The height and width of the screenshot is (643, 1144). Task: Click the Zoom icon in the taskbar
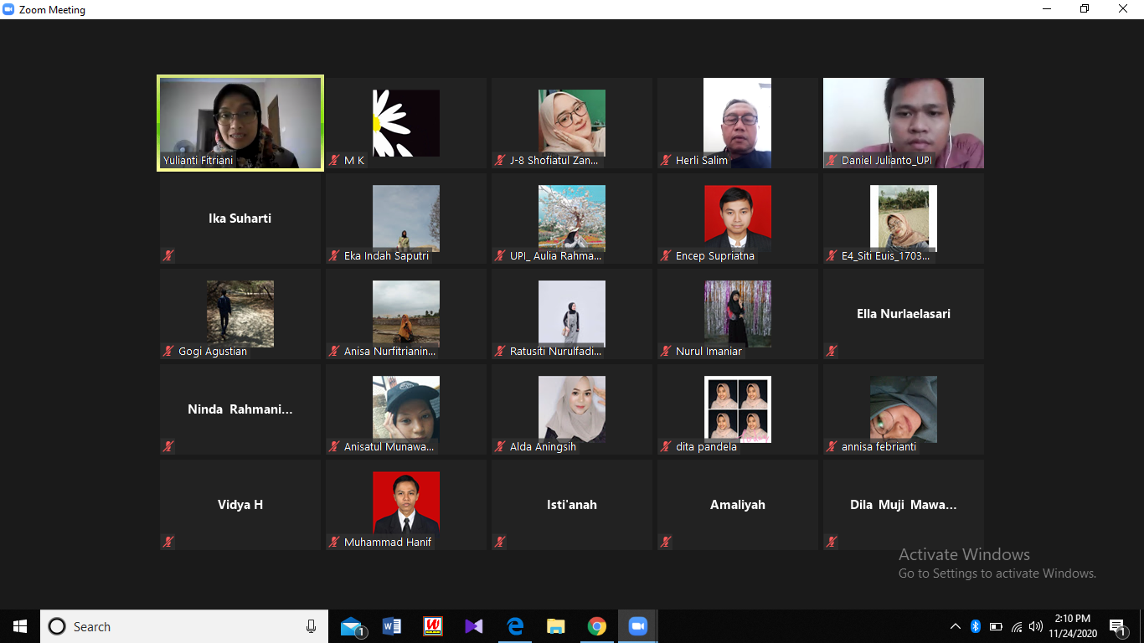(x=637, y=626)
